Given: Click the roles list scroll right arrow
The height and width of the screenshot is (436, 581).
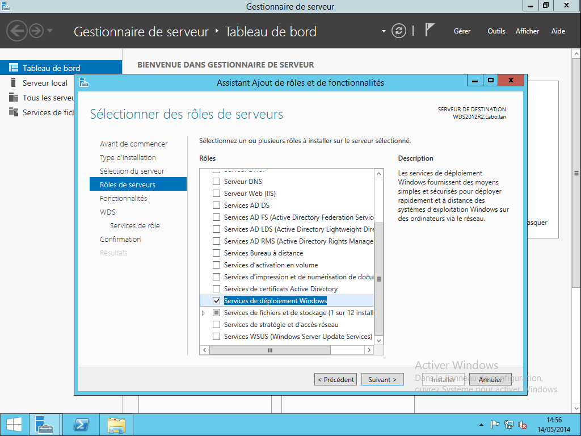Looking at the screenshot, I should pyautogui.click(x=369, y=350).
